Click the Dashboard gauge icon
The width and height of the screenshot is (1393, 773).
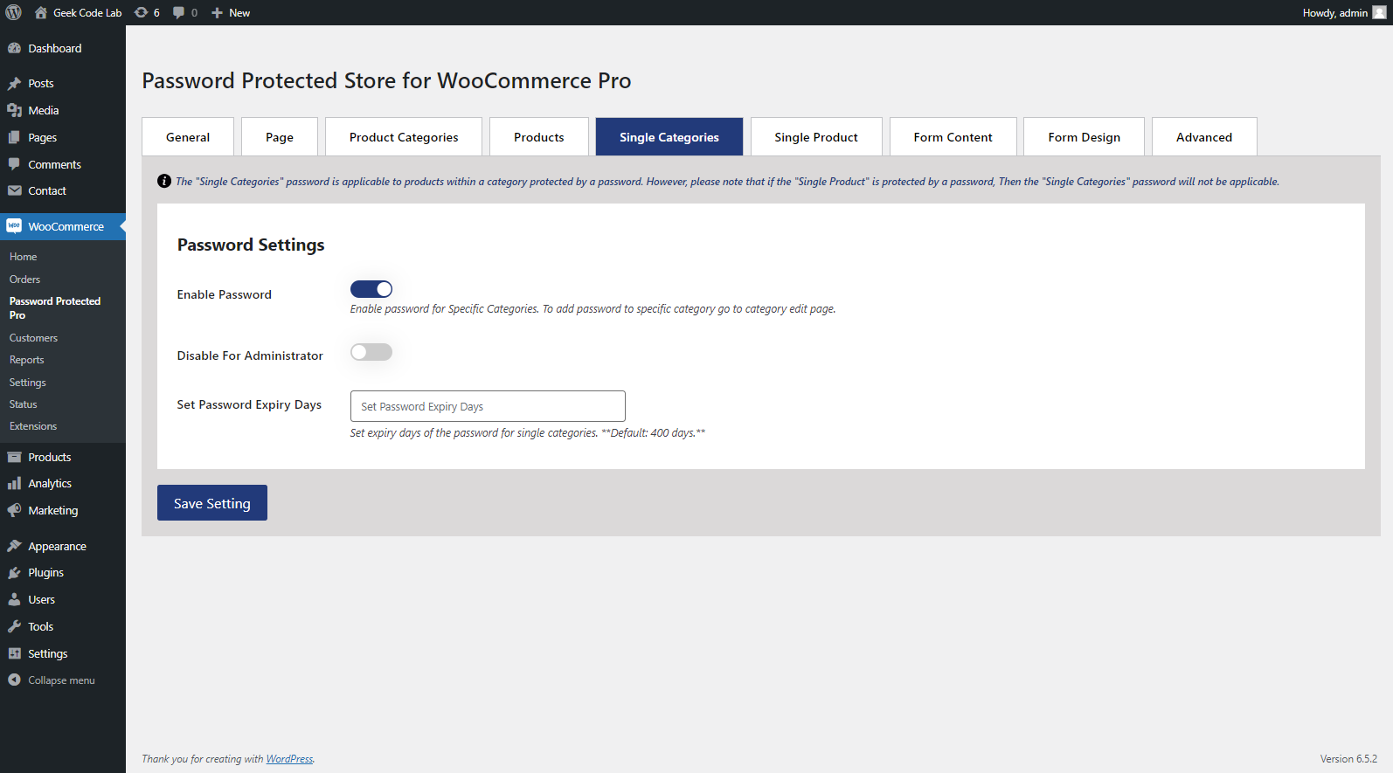coord(14,48)
